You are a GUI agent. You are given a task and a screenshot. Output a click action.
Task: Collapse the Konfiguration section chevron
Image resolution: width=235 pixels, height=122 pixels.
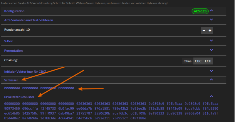click(x=211, y=11)
